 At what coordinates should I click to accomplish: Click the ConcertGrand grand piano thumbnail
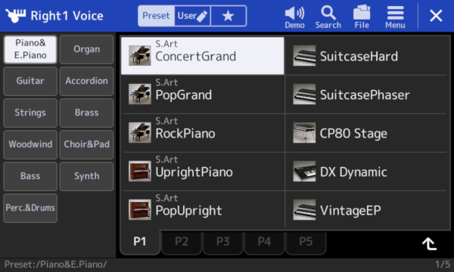140,55
